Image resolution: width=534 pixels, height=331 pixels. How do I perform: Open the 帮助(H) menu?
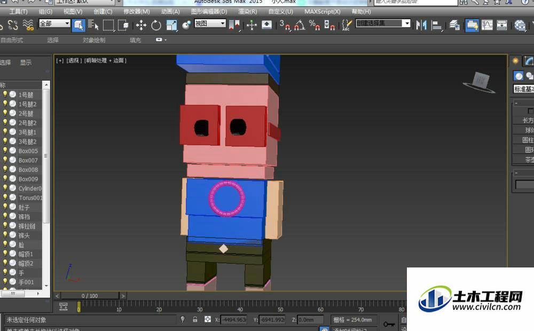point(361,11)
